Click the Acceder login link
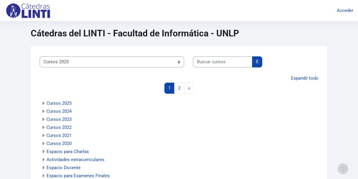 (x=345, y=10)
